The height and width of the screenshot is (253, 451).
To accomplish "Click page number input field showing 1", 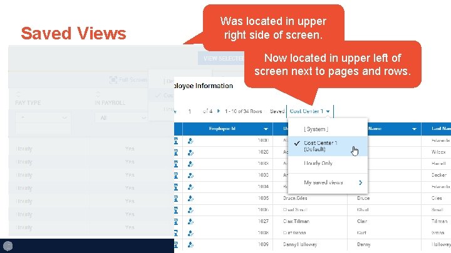I will coord(190,111).
